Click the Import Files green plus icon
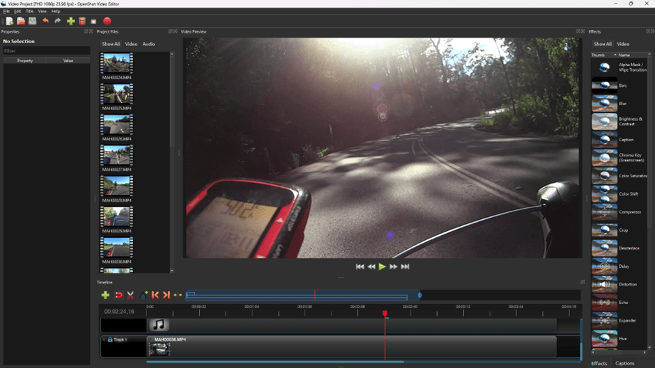The image size is (655, 368). 70,21
